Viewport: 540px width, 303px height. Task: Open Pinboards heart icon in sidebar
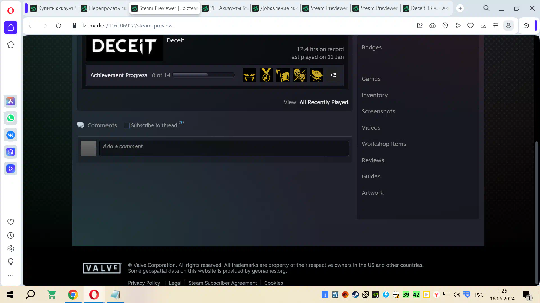point(11,222)
